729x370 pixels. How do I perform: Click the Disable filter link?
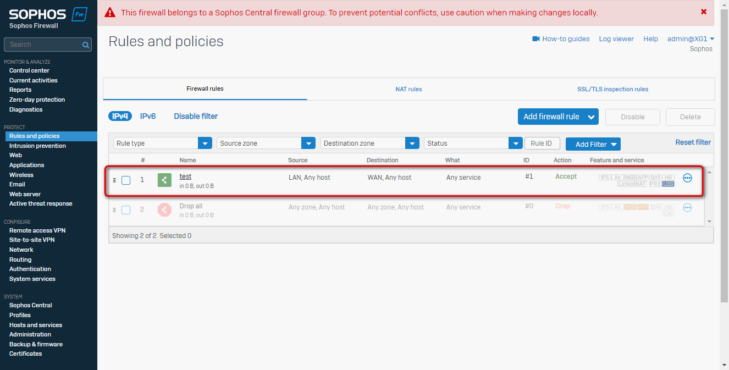coord(196,116)
